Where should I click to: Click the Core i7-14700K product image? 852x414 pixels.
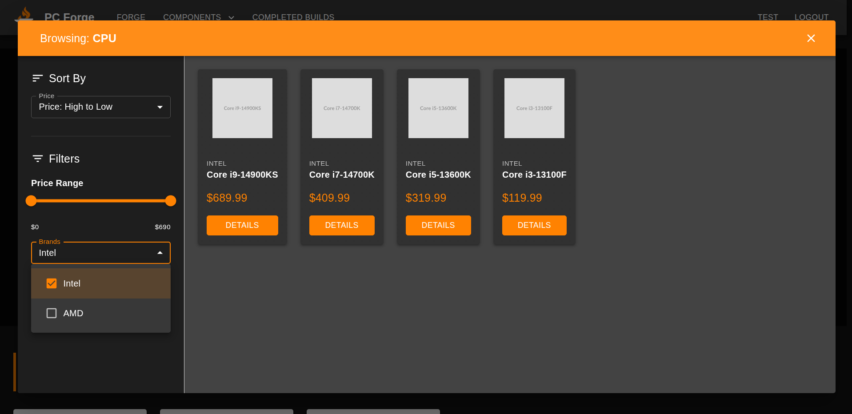(x=342, y=108)
